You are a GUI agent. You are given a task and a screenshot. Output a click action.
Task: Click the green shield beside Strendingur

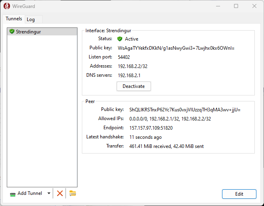12,31
